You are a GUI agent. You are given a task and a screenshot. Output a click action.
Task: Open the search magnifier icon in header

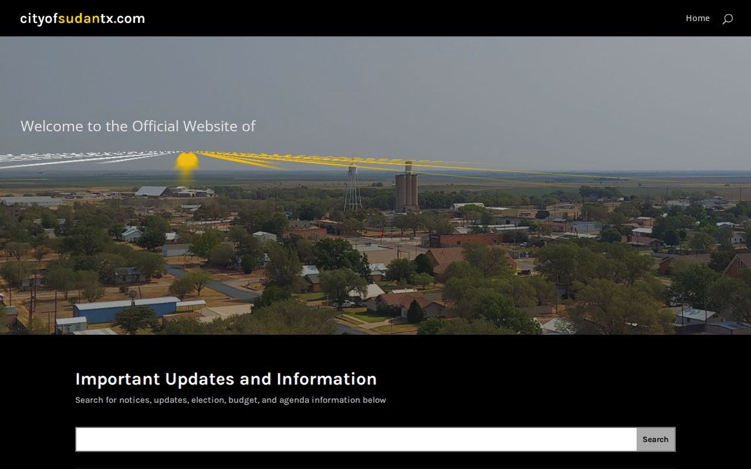click(728, 19)
